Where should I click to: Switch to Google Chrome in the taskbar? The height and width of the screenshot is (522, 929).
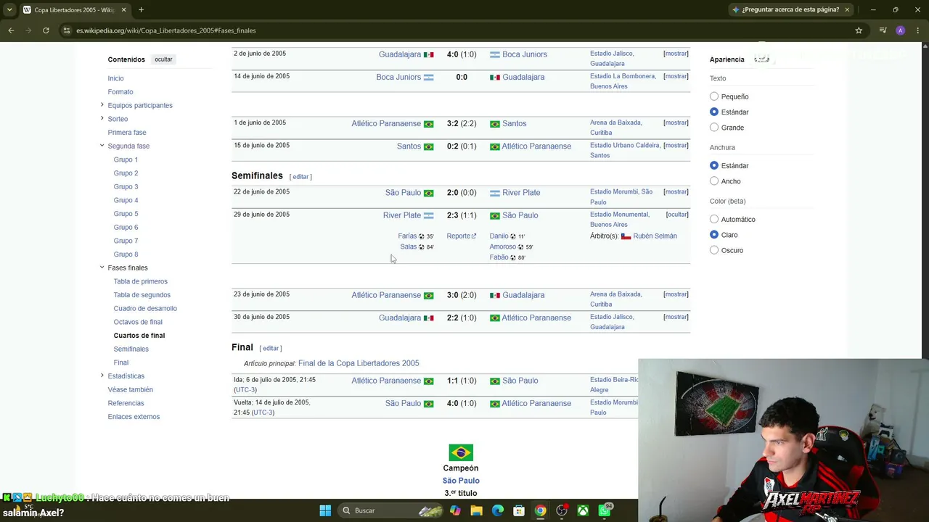pyautogui.click(x=540, y=510)
